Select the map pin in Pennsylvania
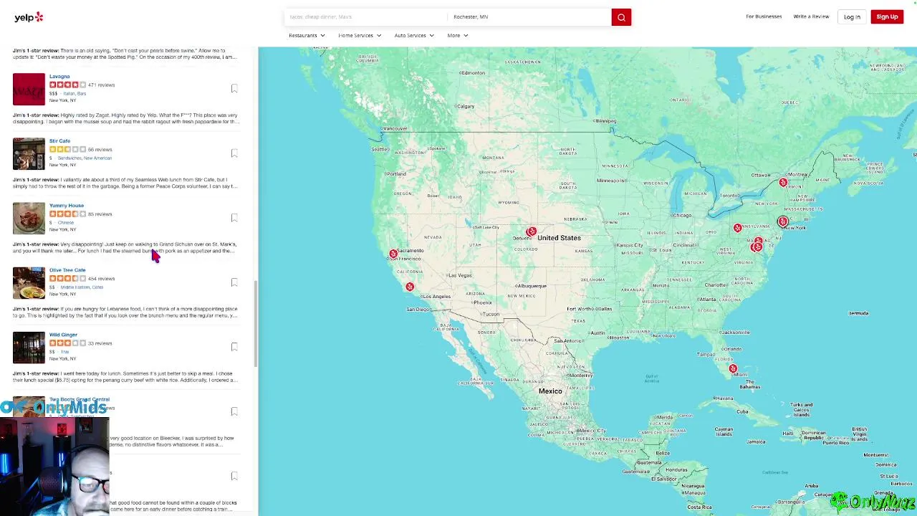 pos(737,228)
